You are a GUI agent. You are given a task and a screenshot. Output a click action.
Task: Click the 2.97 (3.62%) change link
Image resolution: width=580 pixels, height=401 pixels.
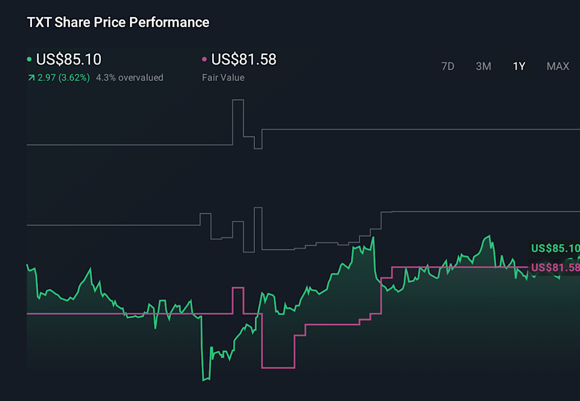point(63,77)
